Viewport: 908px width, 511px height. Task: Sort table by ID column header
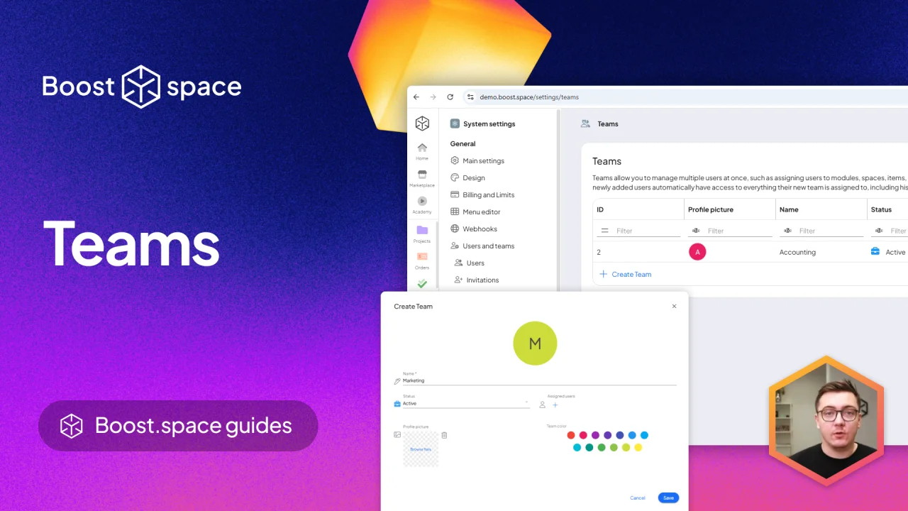[x=600, y=209]
